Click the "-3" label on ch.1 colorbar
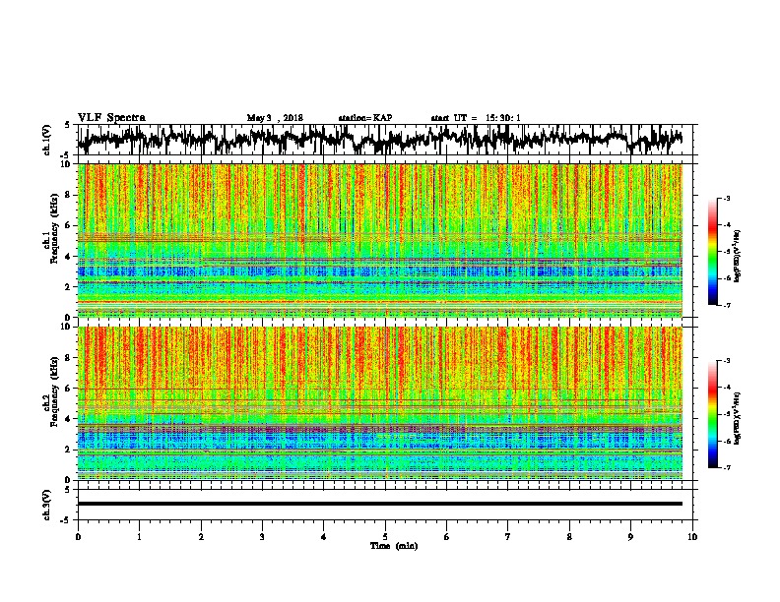This screenshot has width=780, height=602. pos(726,198)
